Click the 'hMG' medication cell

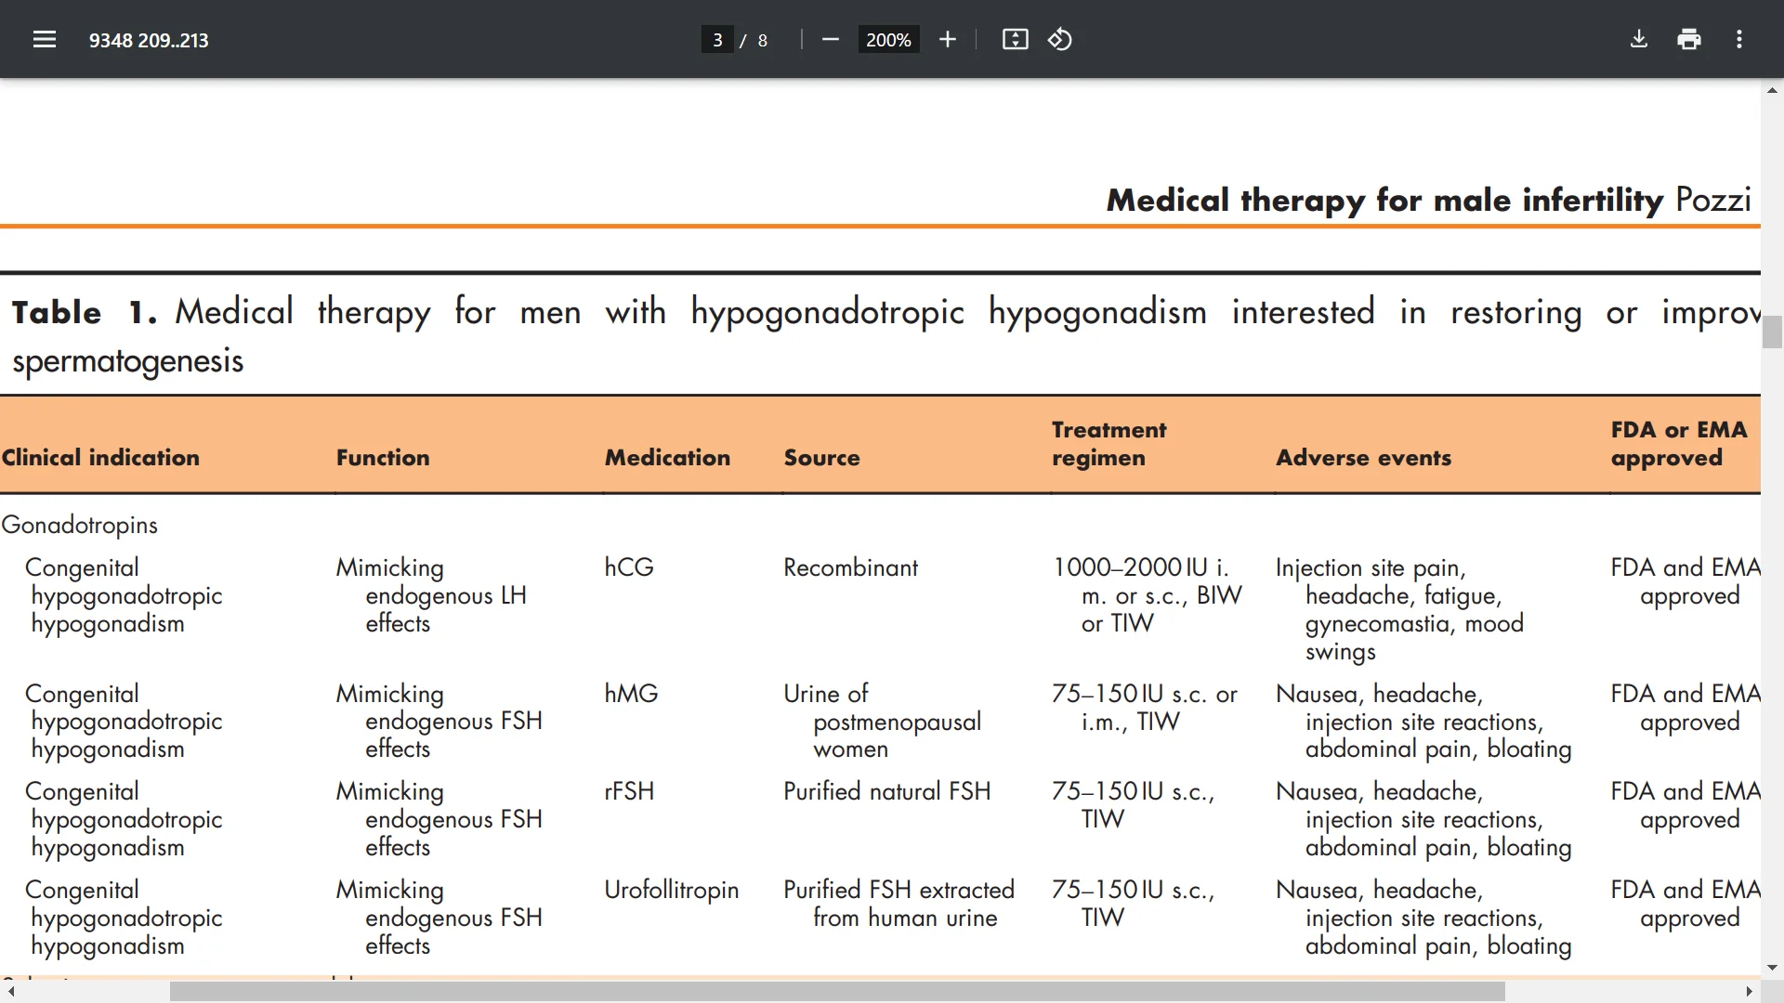point(631,694)
